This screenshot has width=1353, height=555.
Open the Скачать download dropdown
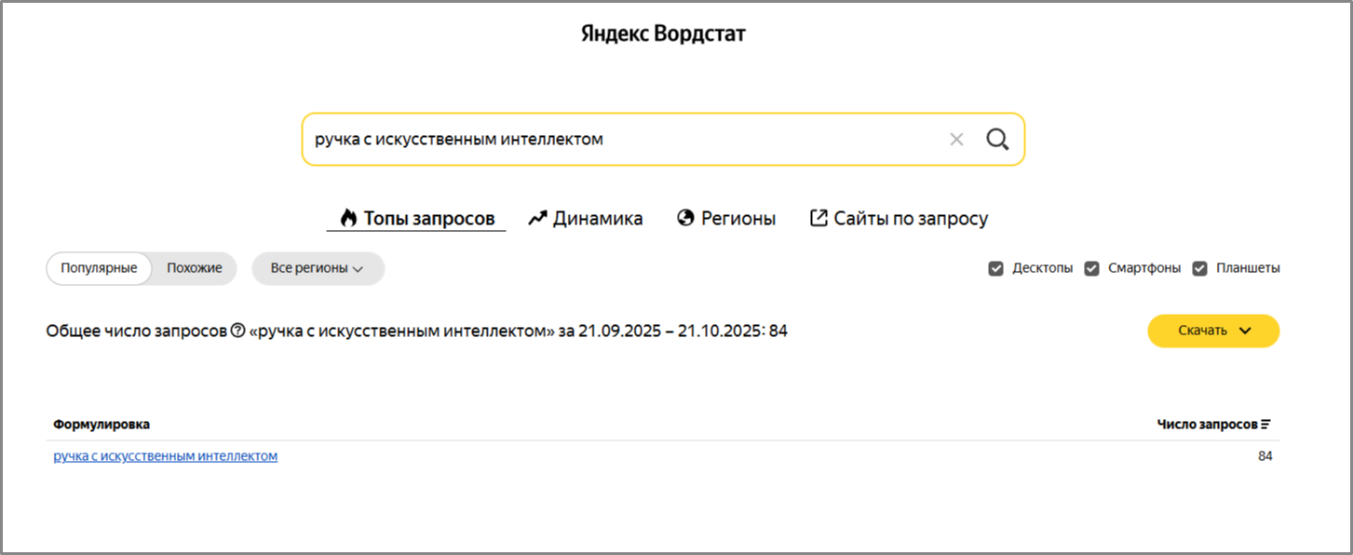coord(1212,331)
